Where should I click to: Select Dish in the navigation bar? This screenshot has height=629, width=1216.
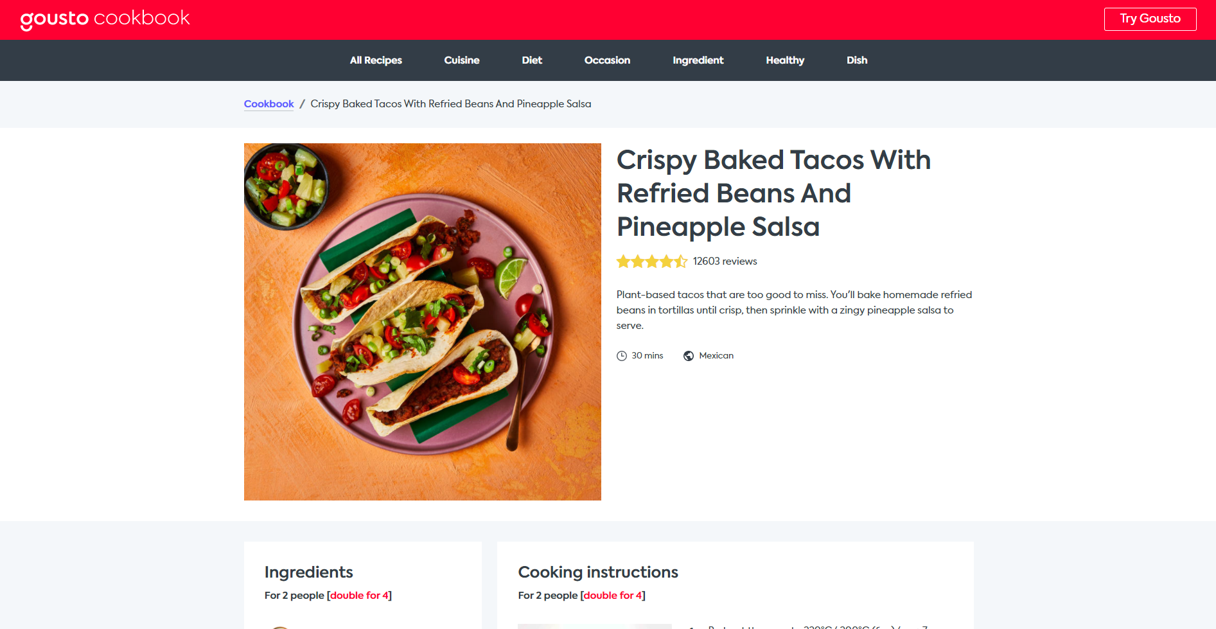[857, 60]
